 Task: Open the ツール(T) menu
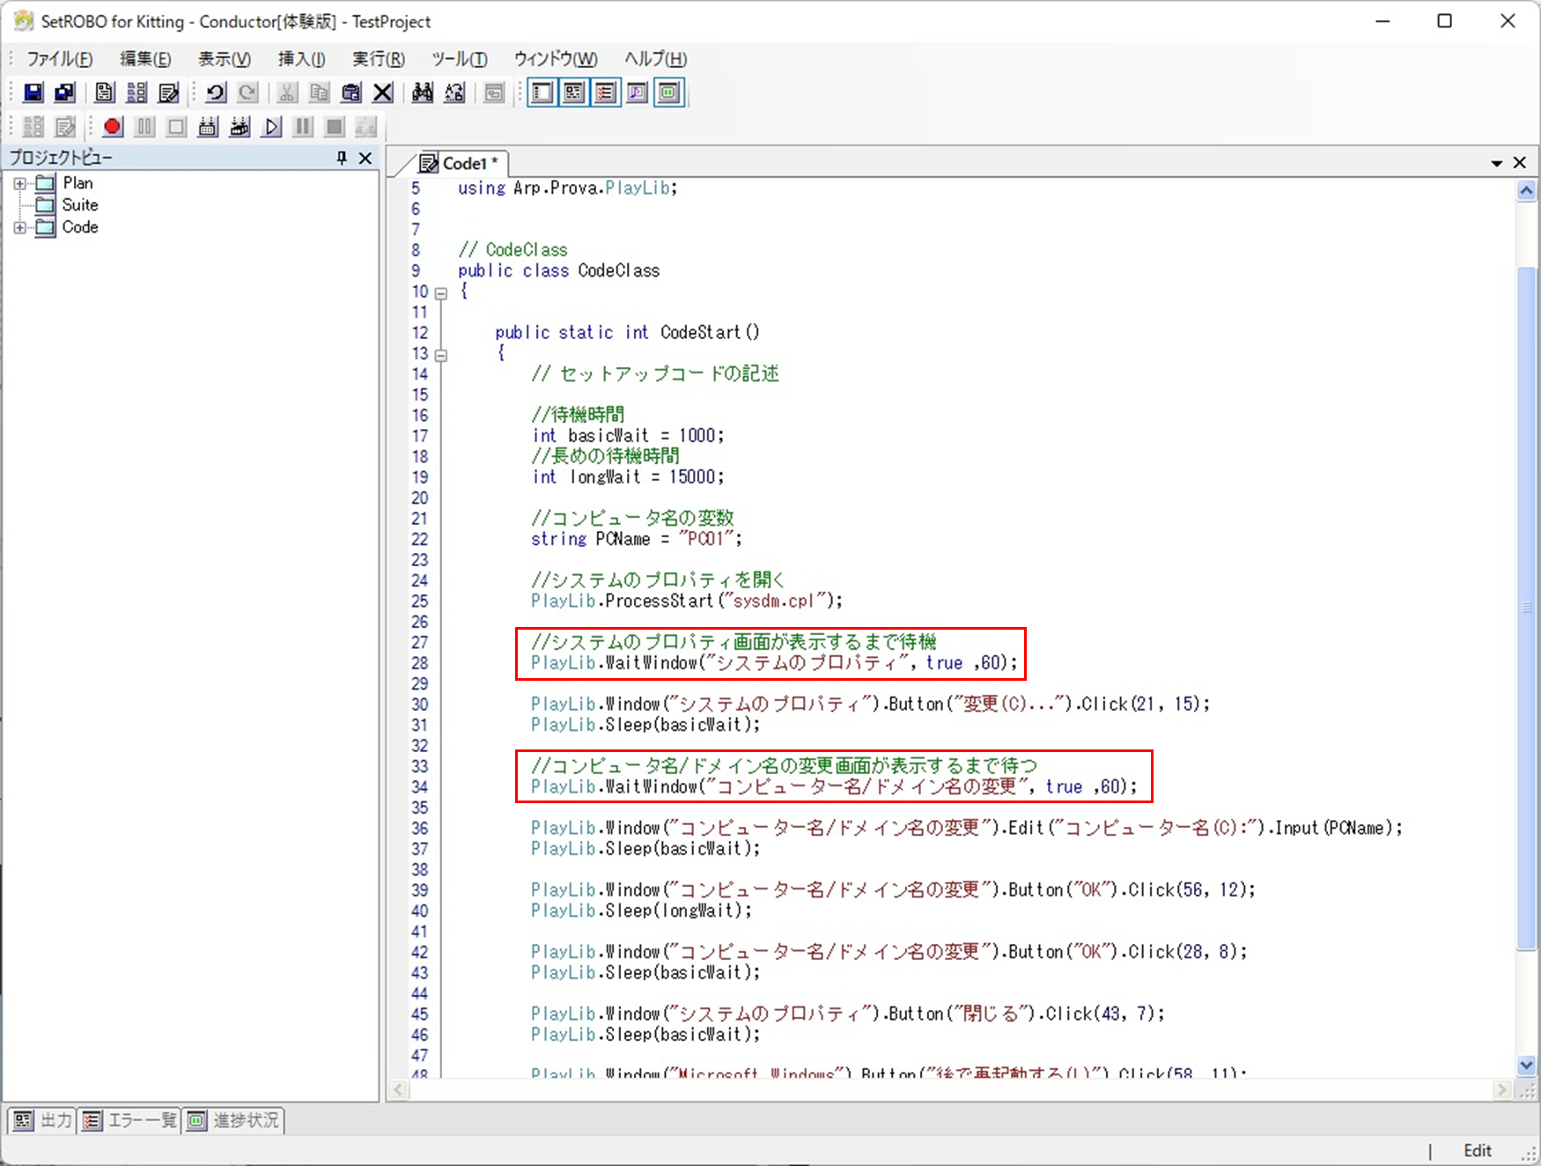459,59
